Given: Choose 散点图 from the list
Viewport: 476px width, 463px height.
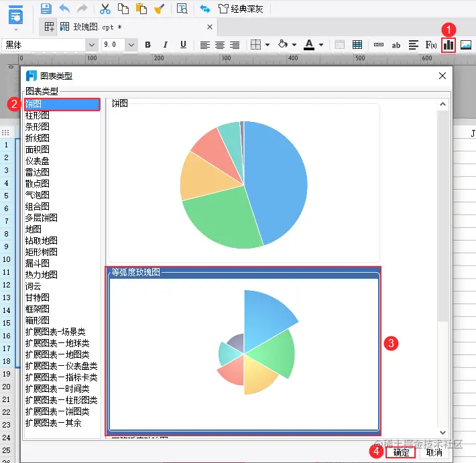Looking at the screenshot, I should pyautogui.click(x=62, y=184).
